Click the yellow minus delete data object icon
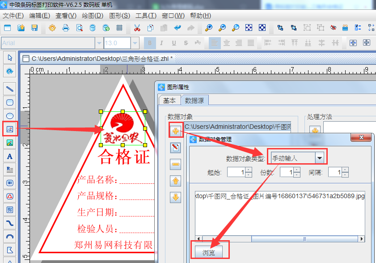The width and height of the screenshot is (376, 263). click(176, 165)
